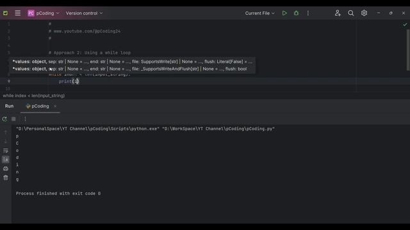Open the Code With Me add-user icon
This screenshot has width=410, height=230.
(338, 13)
